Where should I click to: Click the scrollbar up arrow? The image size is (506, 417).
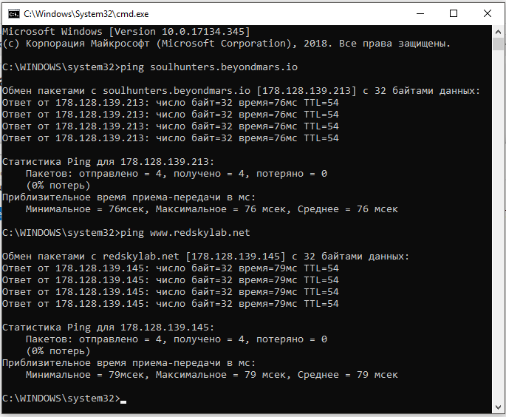coord(498,32)
